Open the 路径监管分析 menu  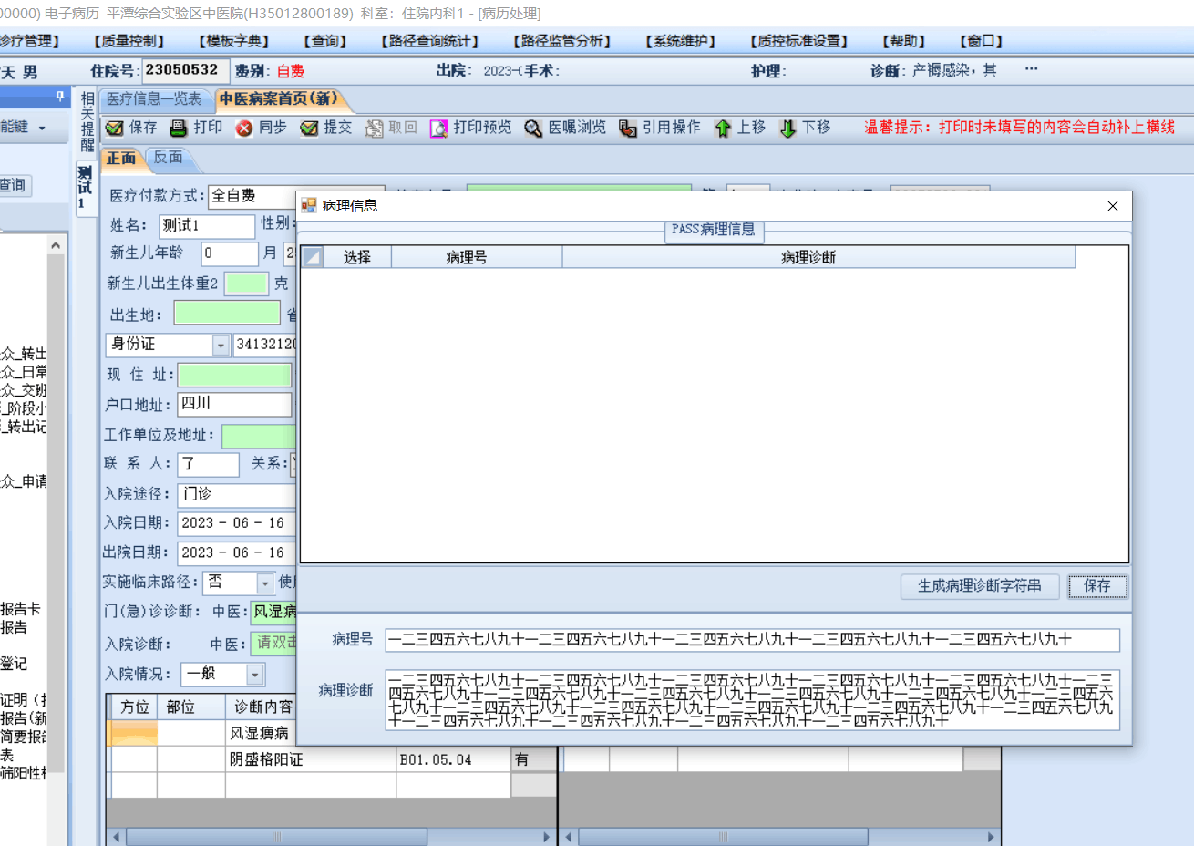(562, 41)
